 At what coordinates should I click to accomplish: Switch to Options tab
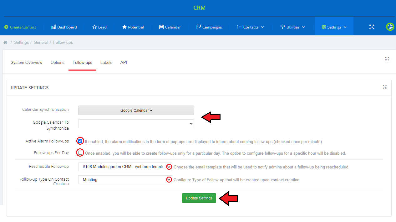pyautogui.click(x=58, y=63)
